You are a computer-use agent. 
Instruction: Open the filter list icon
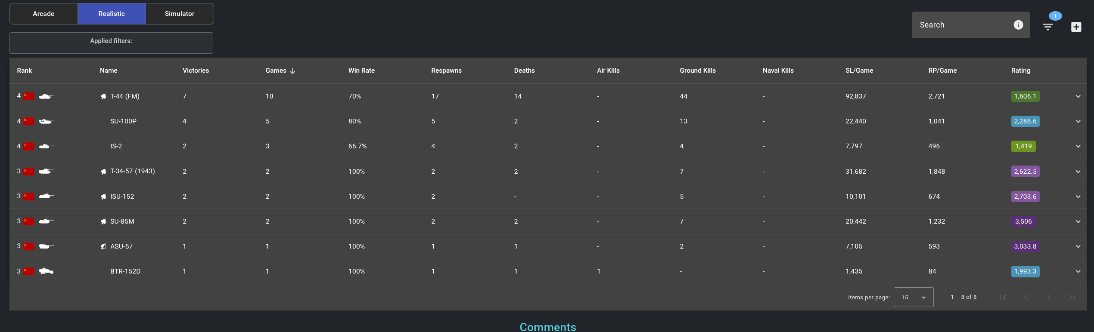click(1047, 27)
